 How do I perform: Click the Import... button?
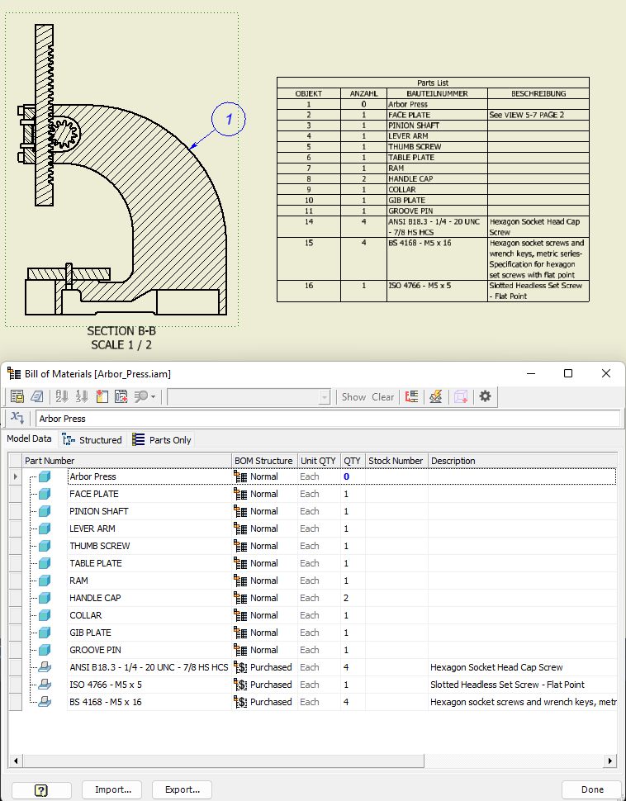coord(112,789)
